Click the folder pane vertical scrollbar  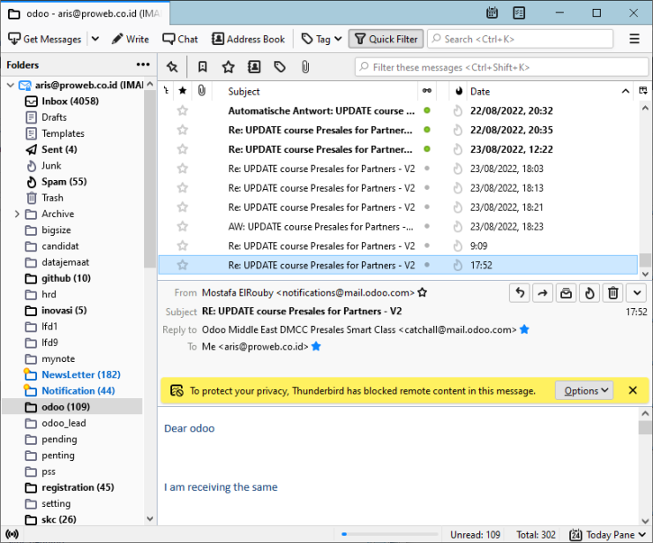click(150, 179)
